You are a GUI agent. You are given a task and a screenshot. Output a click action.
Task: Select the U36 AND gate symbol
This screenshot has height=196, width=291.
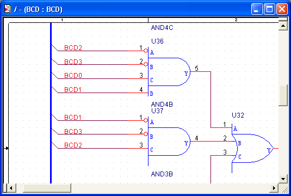click(x=169, y=72)
